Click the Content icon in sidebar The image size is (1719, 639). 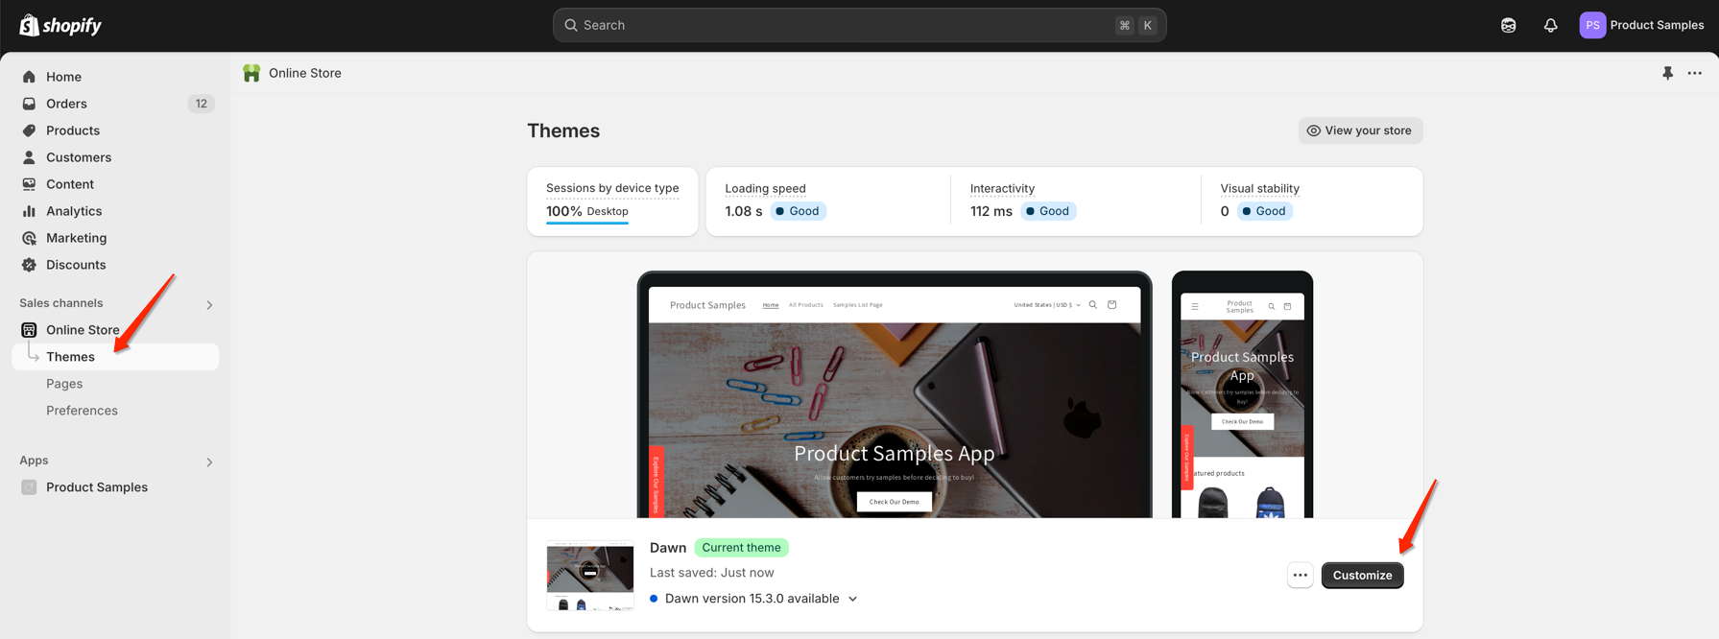[x=29, y=184]
